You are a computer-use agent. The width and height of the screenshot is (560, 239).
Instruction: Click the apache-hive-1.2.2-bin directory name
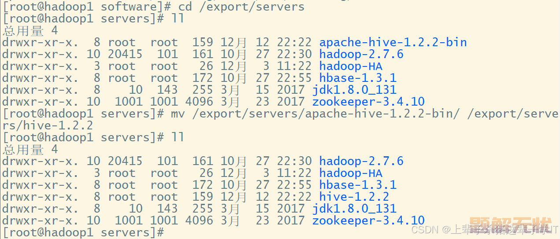393,42
